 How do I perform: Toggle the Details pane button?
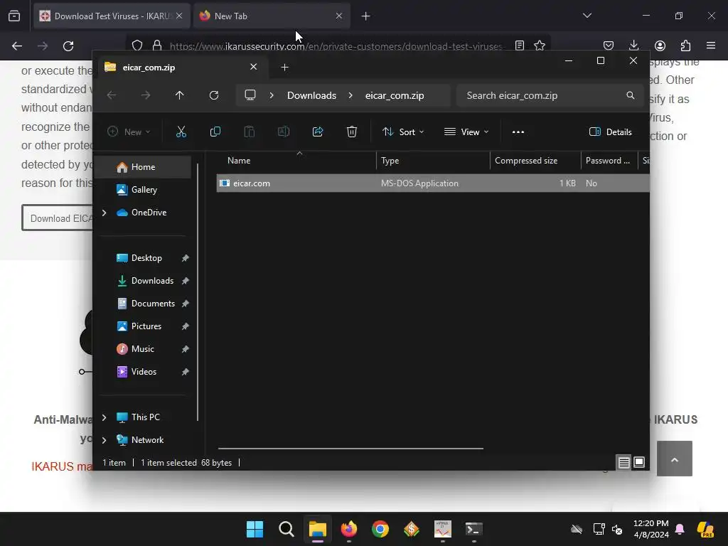(x=610, y=132)
